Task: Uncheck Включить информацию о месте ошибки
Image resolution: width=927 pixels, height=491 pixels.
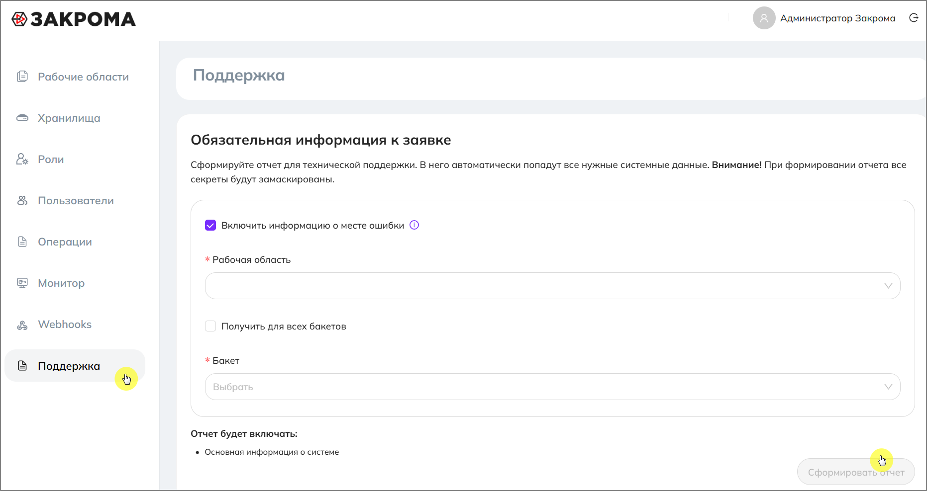Action: click(210, 226)
